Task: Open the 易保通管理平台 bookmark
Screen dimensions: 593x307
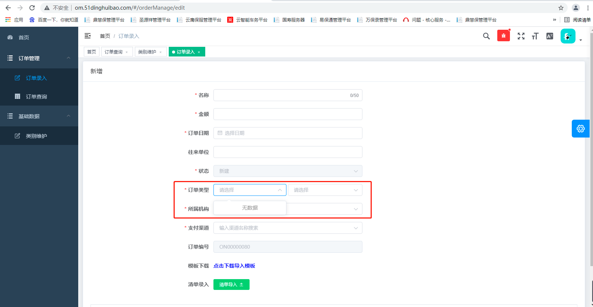Action: (x=331, y=20)
